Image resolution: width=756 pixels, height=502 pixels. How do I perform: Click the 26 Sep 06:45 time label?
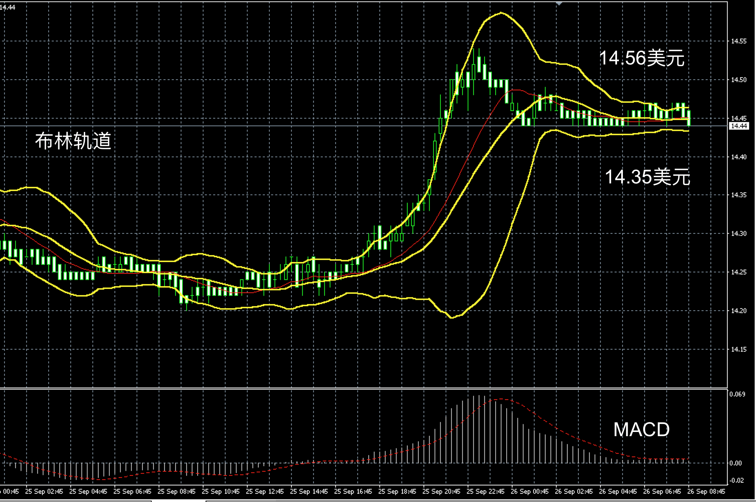click(662, 492)
